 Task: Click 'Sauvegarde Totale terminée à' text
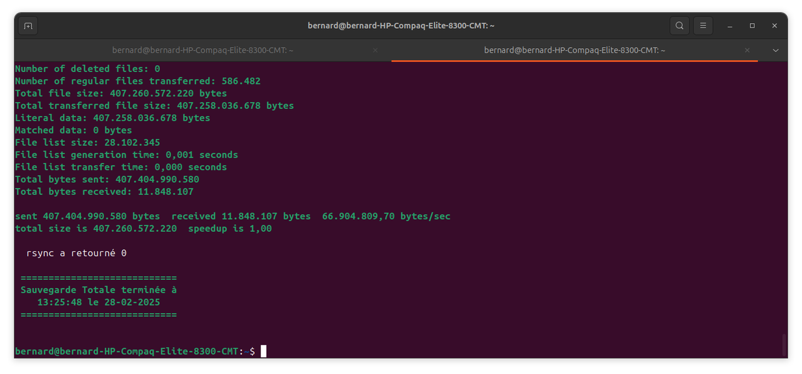click(99, 290)
